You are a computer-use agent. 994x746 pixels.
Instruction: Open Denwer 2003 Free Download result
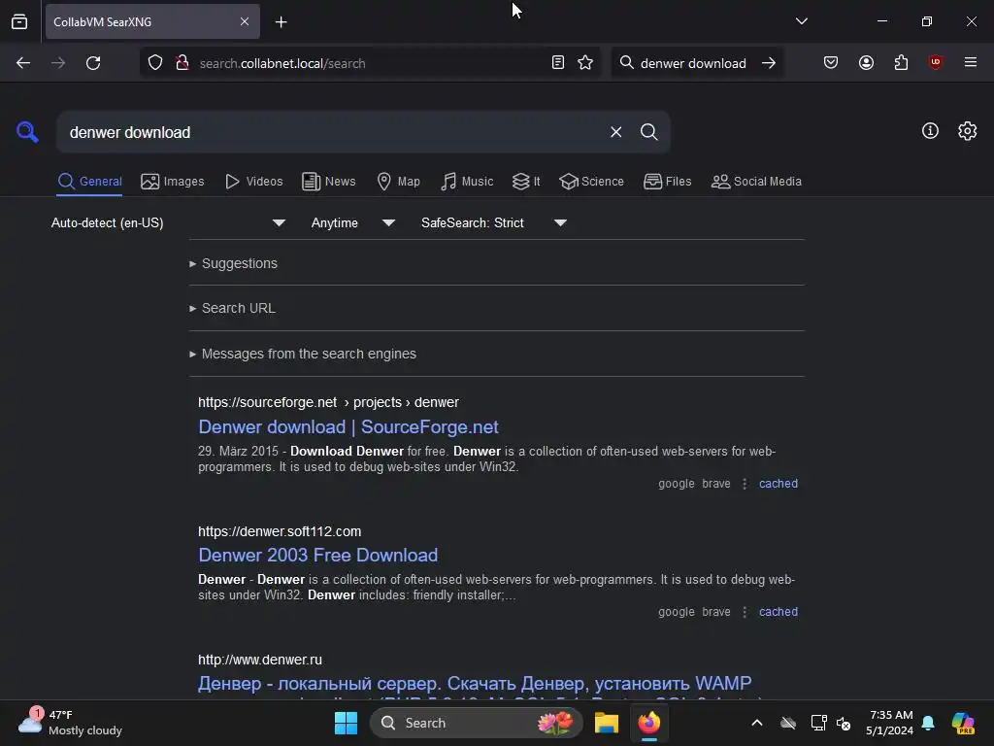pos(317,555)
